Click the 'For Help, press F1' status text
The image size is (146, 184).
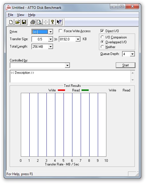point(20,174)
